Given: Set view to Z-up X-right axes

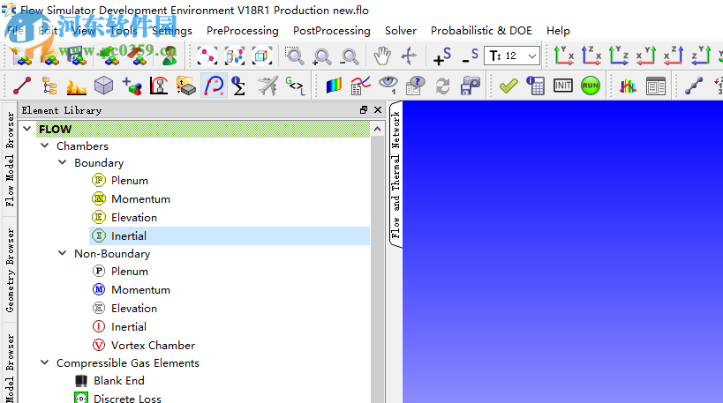Looking at the screenshot, I should pos(591,56).
